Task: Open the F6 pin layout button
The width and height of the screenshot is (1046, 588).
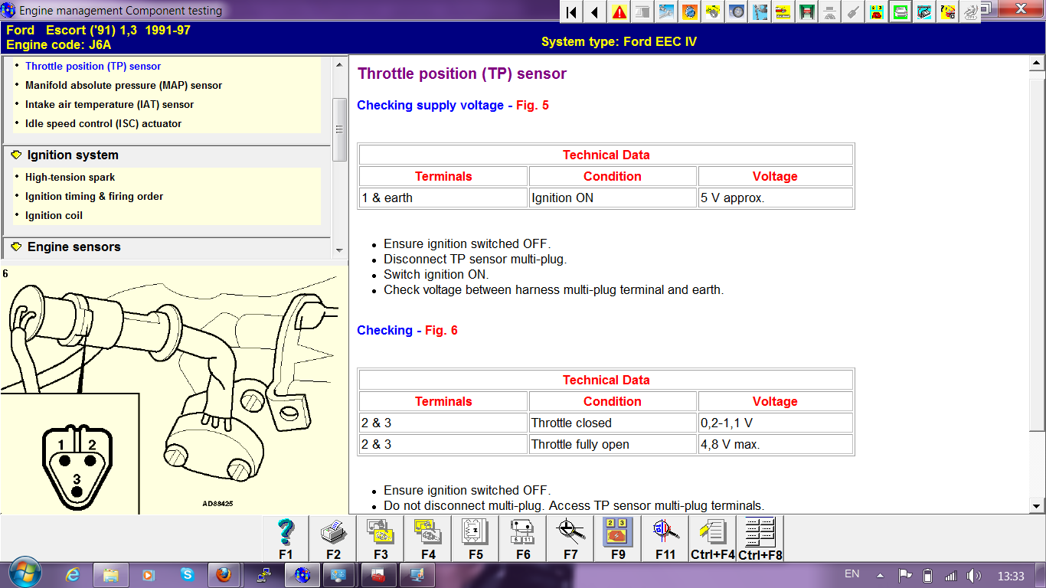Action: click(x=523, y=539)
